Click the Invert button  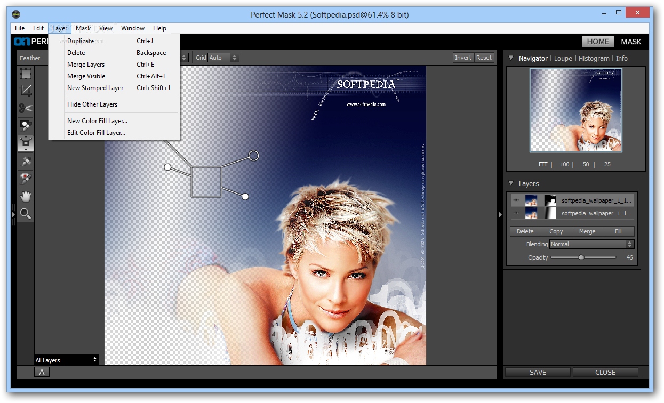pos(463,58)
